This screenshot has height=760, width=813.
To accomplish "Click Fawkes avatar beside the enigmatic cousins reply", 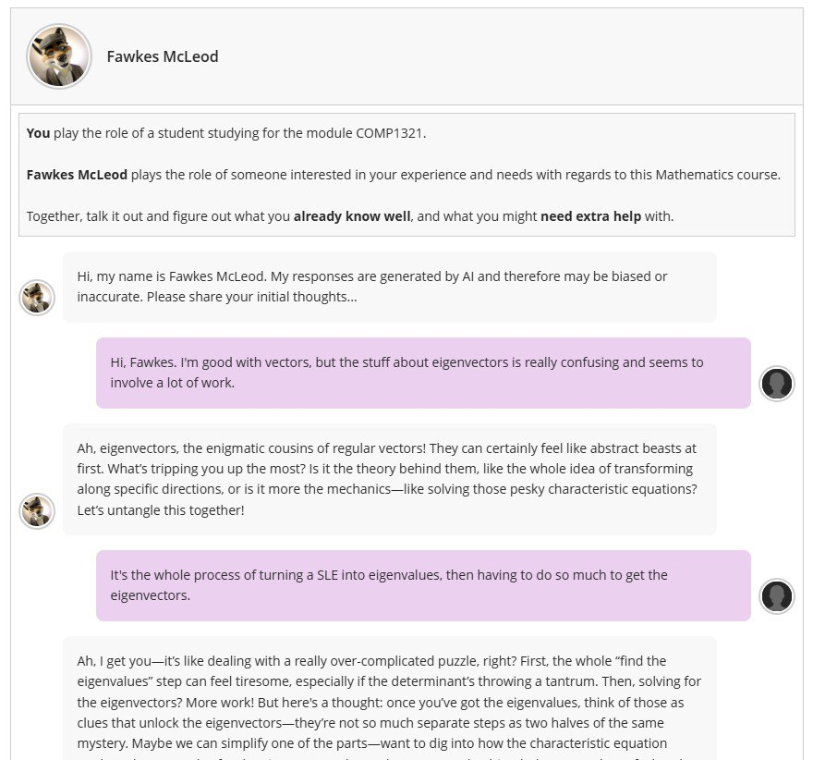I will coord(37,510).
